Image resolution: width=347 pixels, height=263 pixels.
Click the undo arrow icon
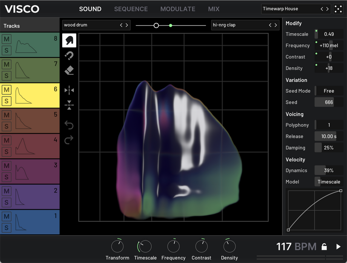pos(69,125)
